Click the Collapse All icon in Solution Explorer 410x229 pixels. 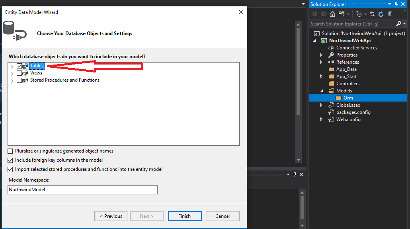point(390,14)
